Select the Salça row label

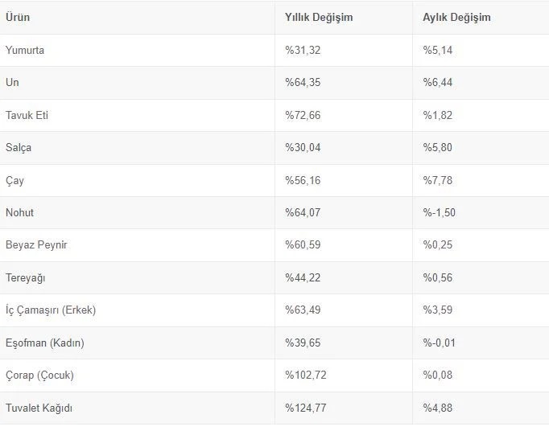[19, 148]
